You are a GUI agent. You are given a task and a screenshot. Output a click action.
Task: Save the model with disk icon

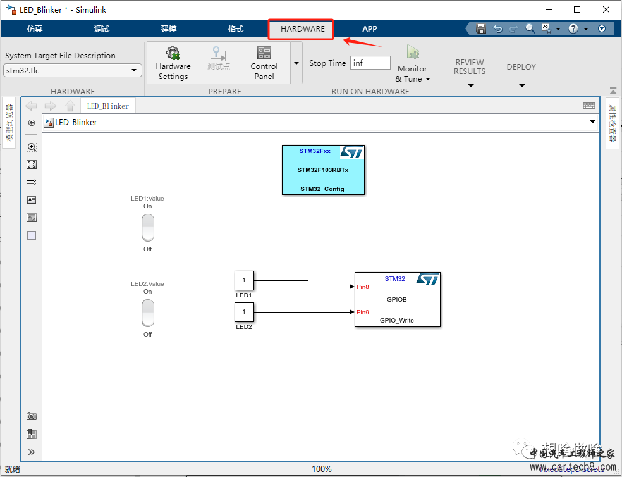[x=481, y=28]
